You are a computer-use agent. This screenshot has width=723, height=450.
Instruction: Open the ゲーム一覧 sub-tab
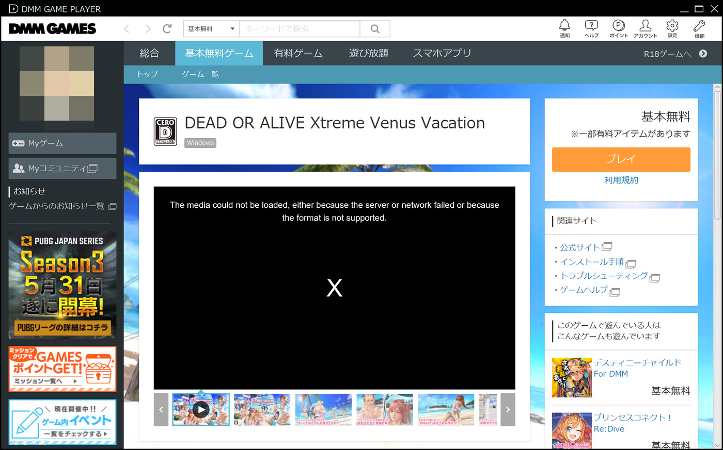click(x=200, y=74)
